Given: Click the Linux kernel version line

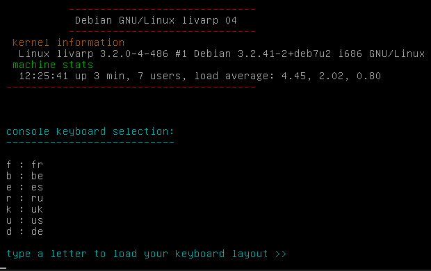Looking at the screenshot, I should click(x=222, y=54).
